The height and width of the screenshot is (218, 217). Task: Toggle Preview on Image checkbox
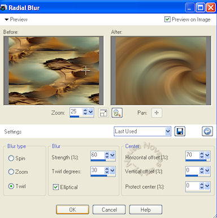tap(167, 19)
